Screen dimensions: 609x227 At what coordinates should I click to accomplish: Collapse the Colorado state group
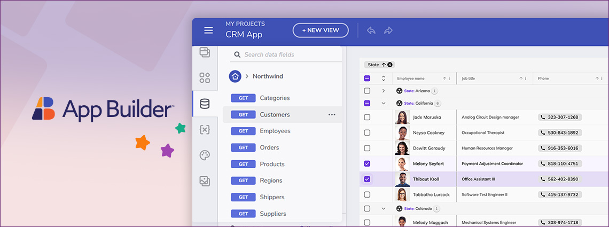pyautogui.click(x=383, y=208)
